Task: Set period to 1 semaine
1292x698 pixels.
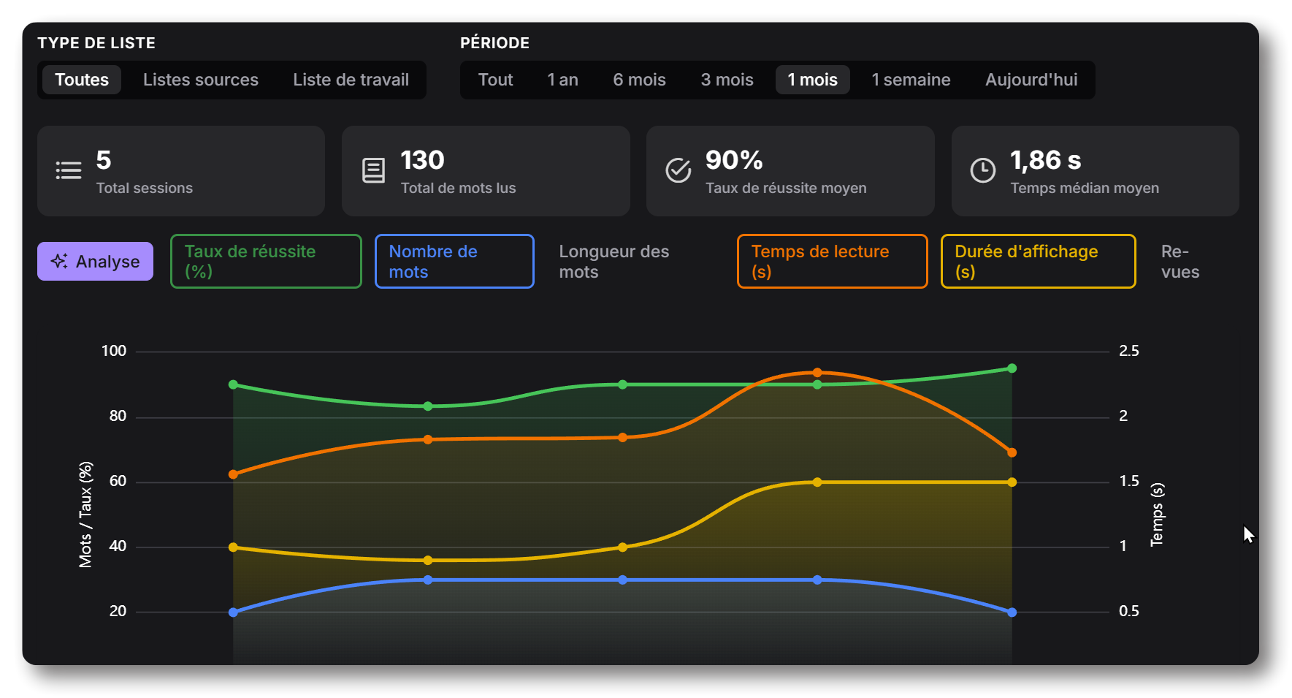Action: (911, 80)
